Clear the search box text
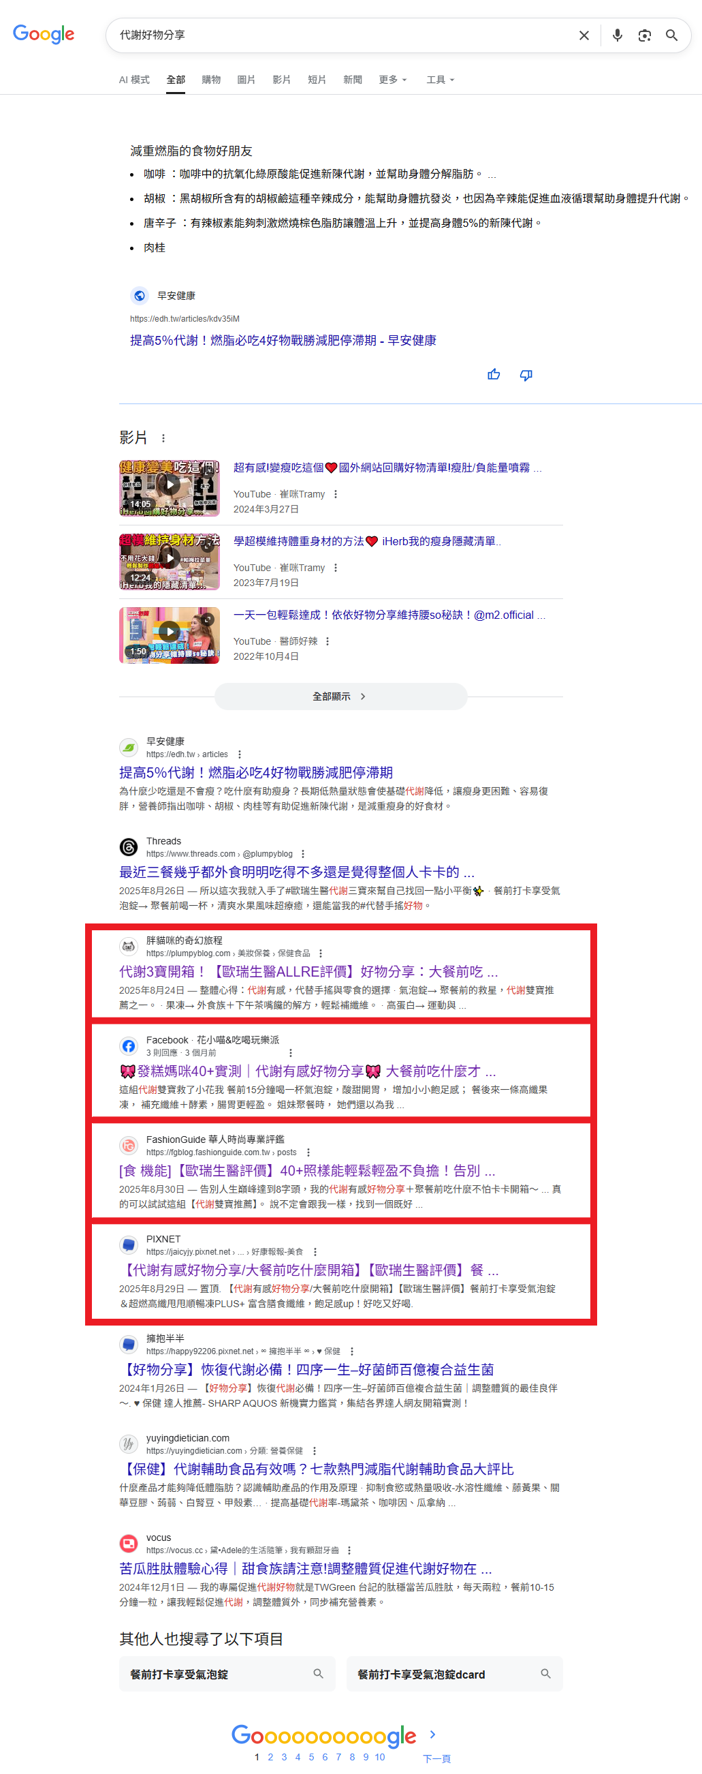This screenshot has width=702, height=1774. point(584,35)
